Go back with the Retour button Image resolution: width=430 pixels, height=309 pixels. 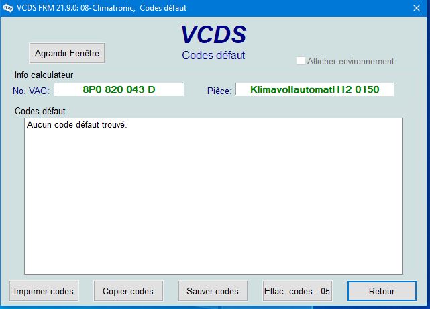coord(382,291)
